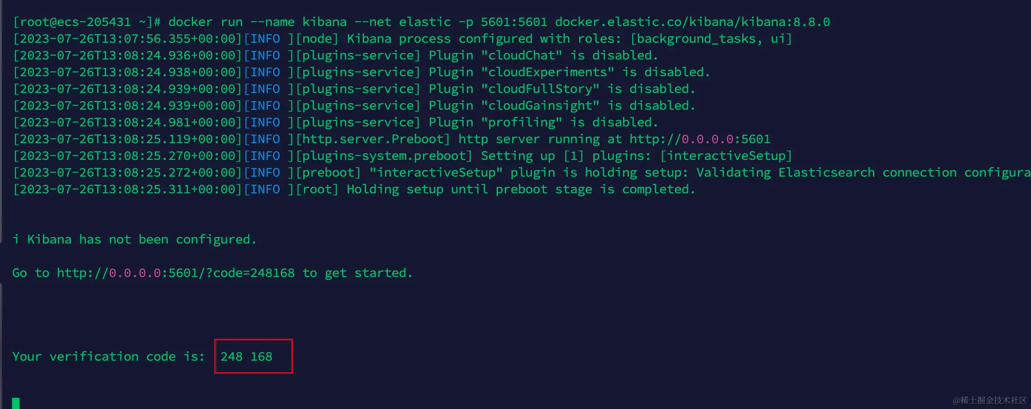Click the "Your verification code is:" label
This screenshot has width=1031, height=409.
coord(108,356)
